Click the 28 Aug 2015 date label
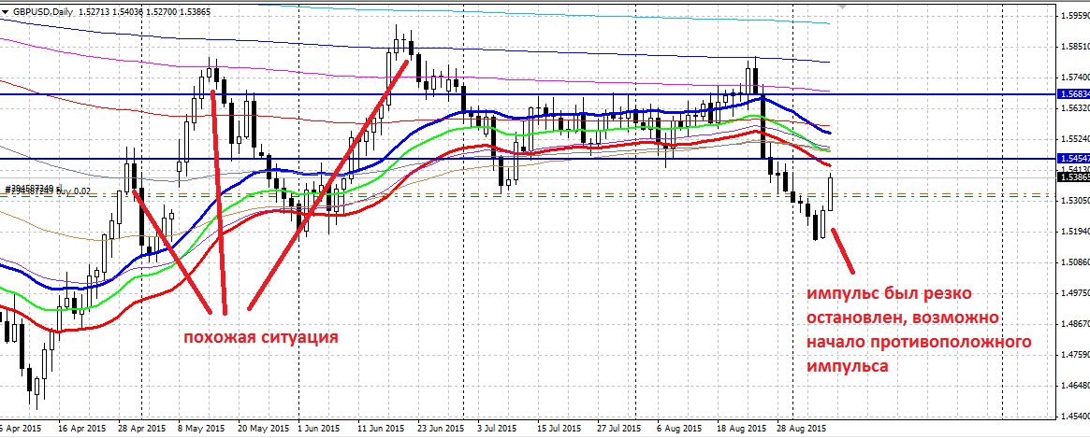1090x438 pixels. pyautogui.click(x=802, y=429)
